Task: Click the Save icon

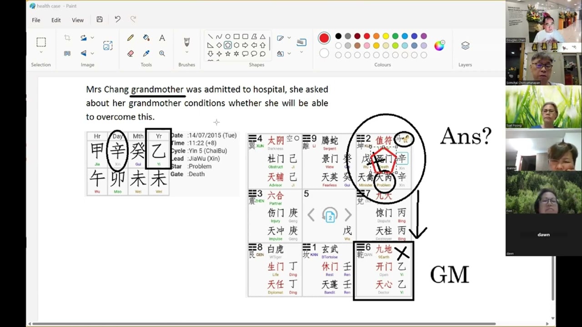Action: 100,20
